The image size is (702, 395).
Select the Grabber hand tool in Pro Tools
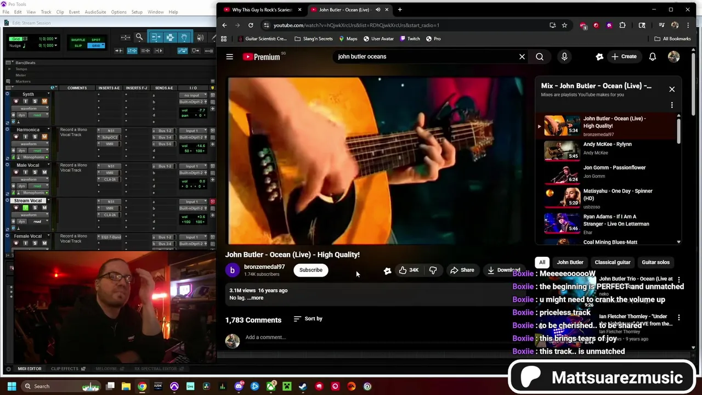tap(184, 37)
